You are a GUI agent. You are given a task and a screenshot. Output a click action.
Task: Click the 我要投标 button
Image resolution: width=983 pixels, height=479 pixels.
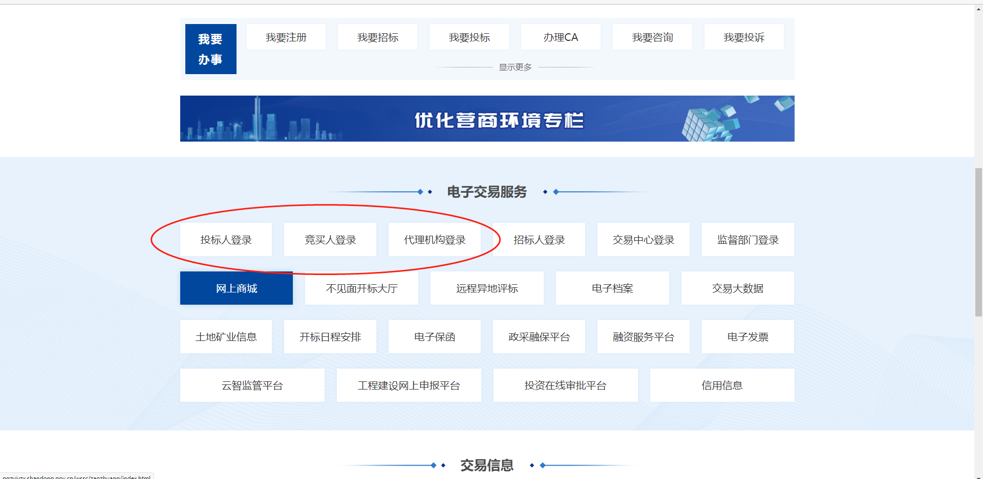469,37
